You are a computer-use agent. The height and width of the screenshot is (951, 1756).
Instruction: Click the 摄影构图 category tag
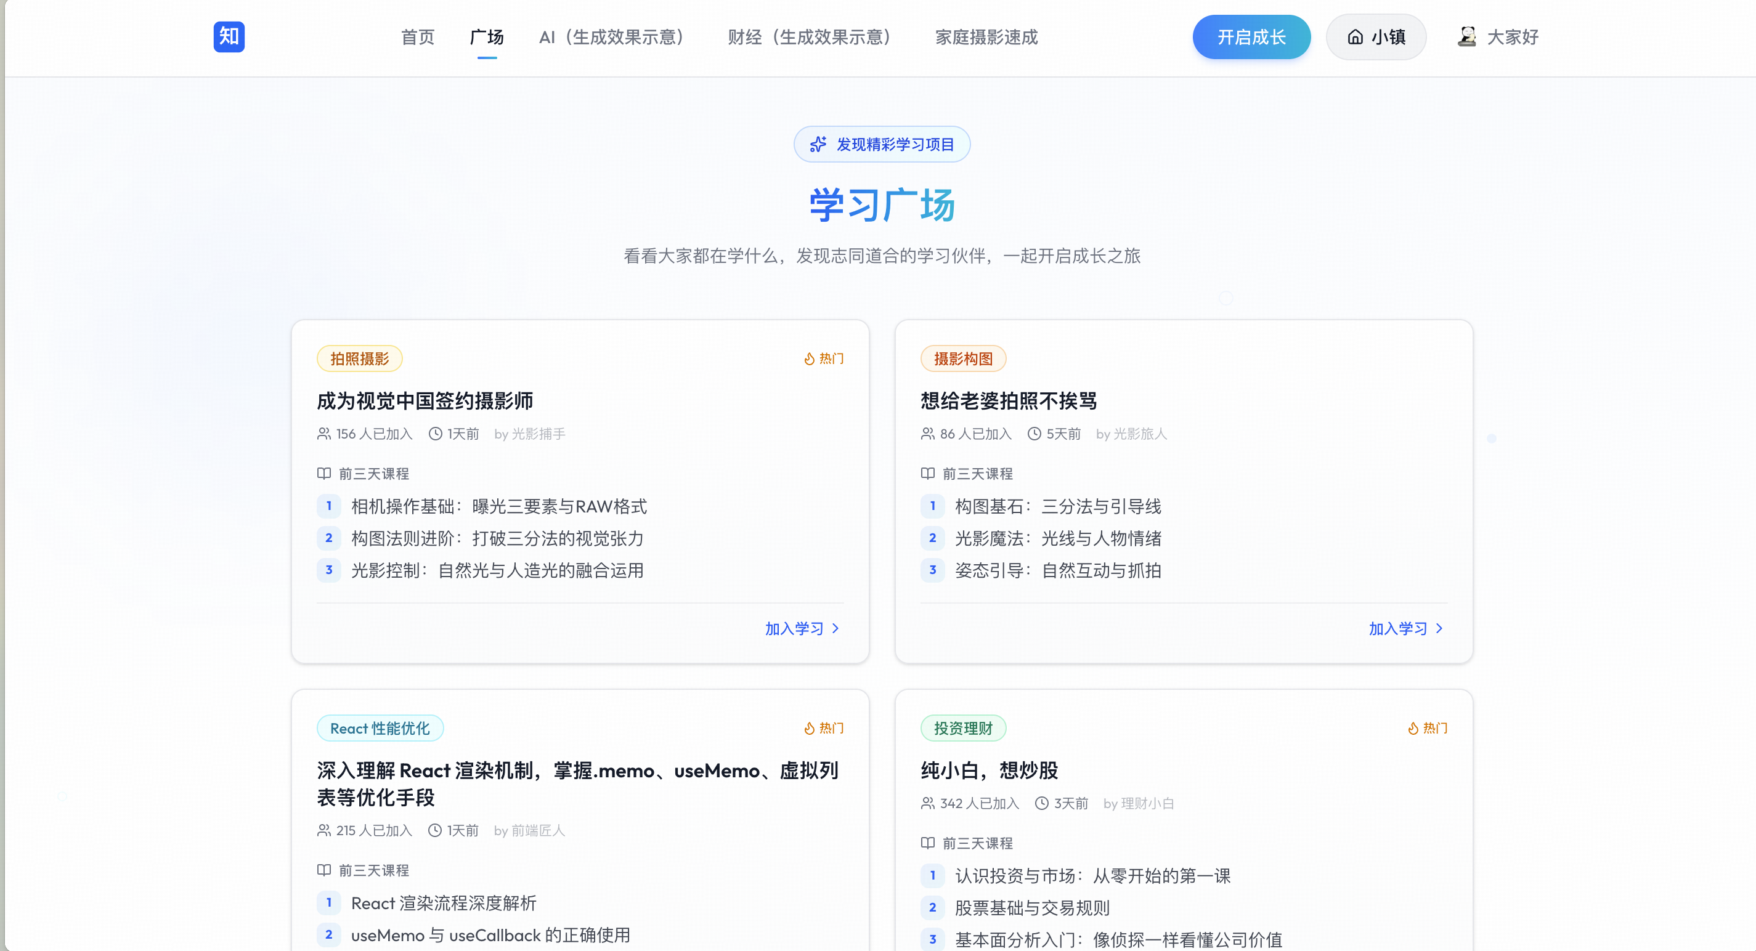[x=963, y=359]
